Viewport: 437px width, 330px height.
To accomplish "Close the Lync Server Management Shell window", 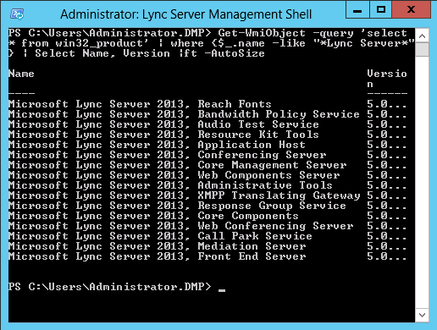I will (412, 10).
